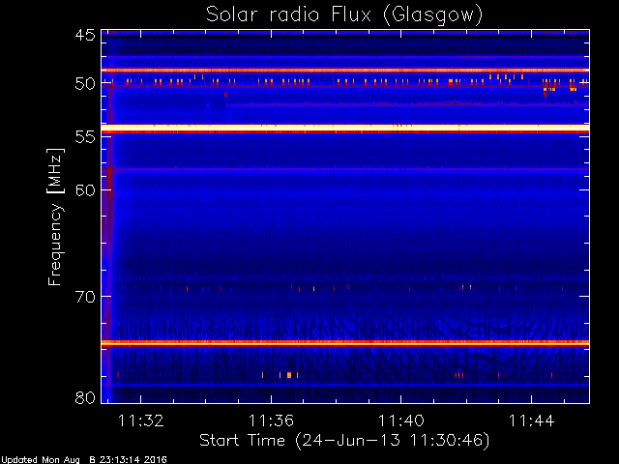Click the 45 frequency tick label
The image size is (619, 464).
(85, 35)
